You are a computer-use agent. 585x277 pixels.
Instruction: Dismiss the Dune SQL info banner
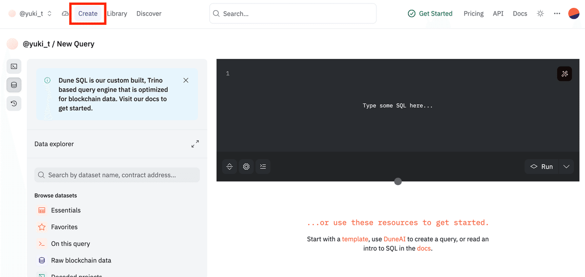[x=186, y=80]
